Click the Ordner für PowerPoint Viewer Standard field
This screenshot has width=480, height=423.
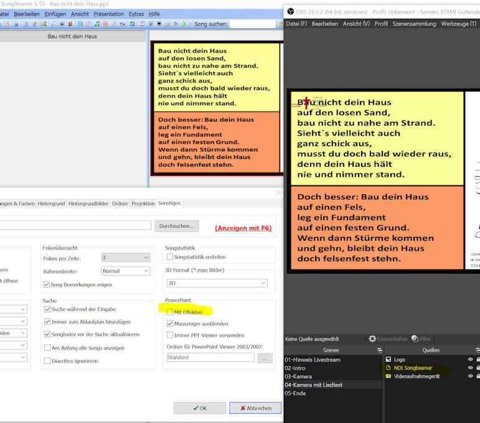click(x=210, y=357)
